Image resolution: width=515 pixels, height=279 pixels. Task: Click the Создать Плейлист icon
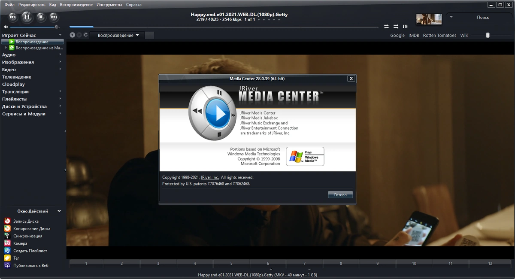pos(7,251)
